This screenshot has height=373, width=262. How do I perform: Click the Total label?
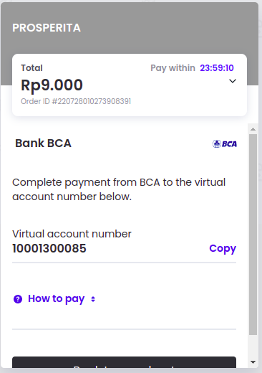[31, 68]
